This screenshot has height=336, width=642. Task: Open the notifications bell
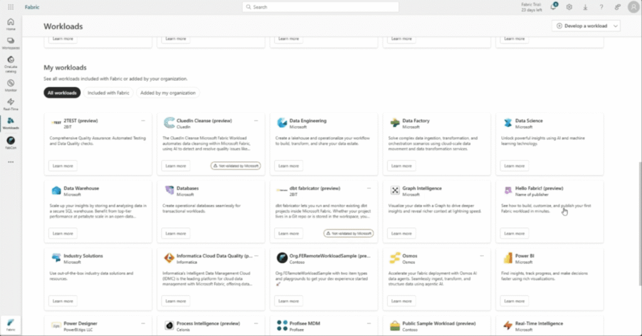coord(554,7)
